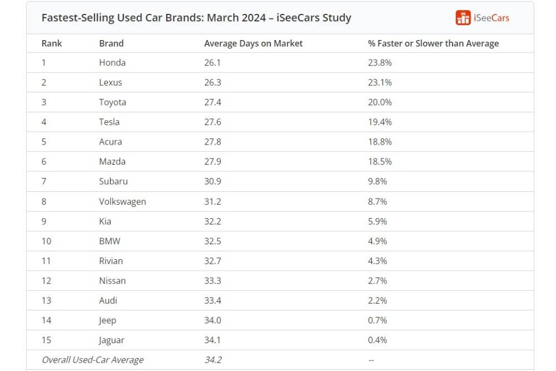
Task: Click the Overall Used-Car Average label
Action: [x=92, y=360]
